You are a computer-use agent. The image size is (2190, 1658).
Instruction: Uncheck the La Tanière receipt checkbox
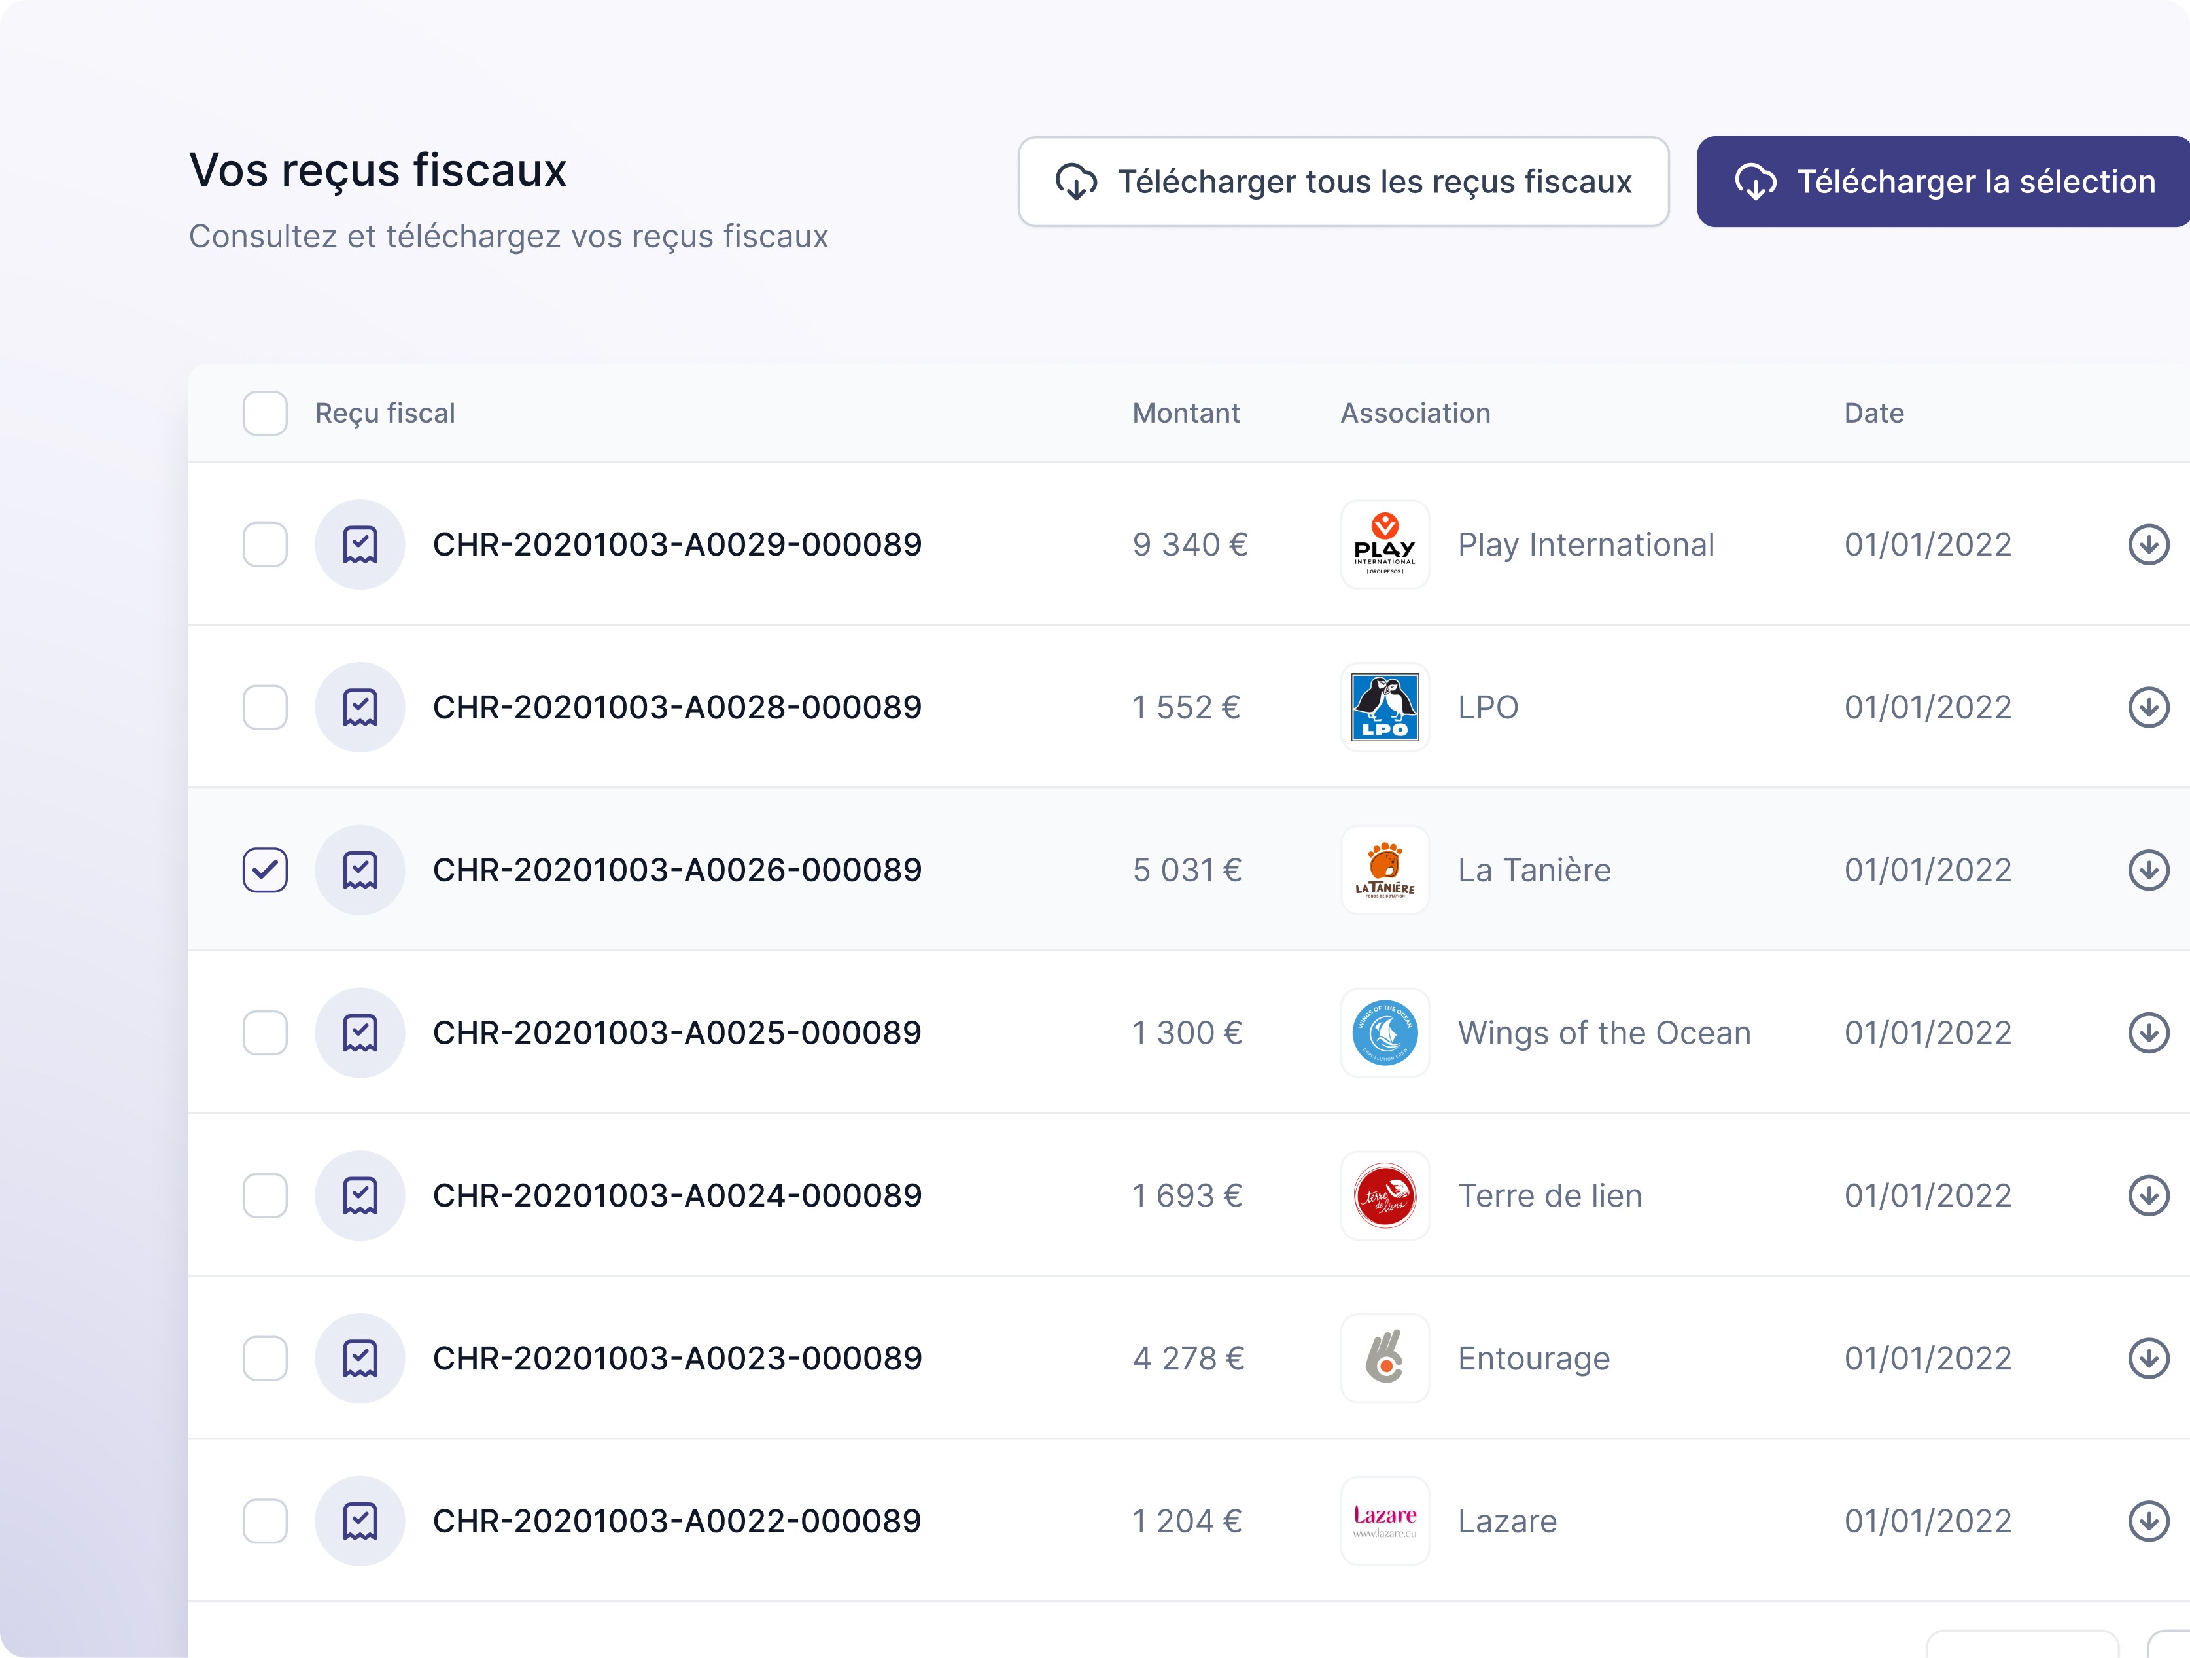point(264,870)
